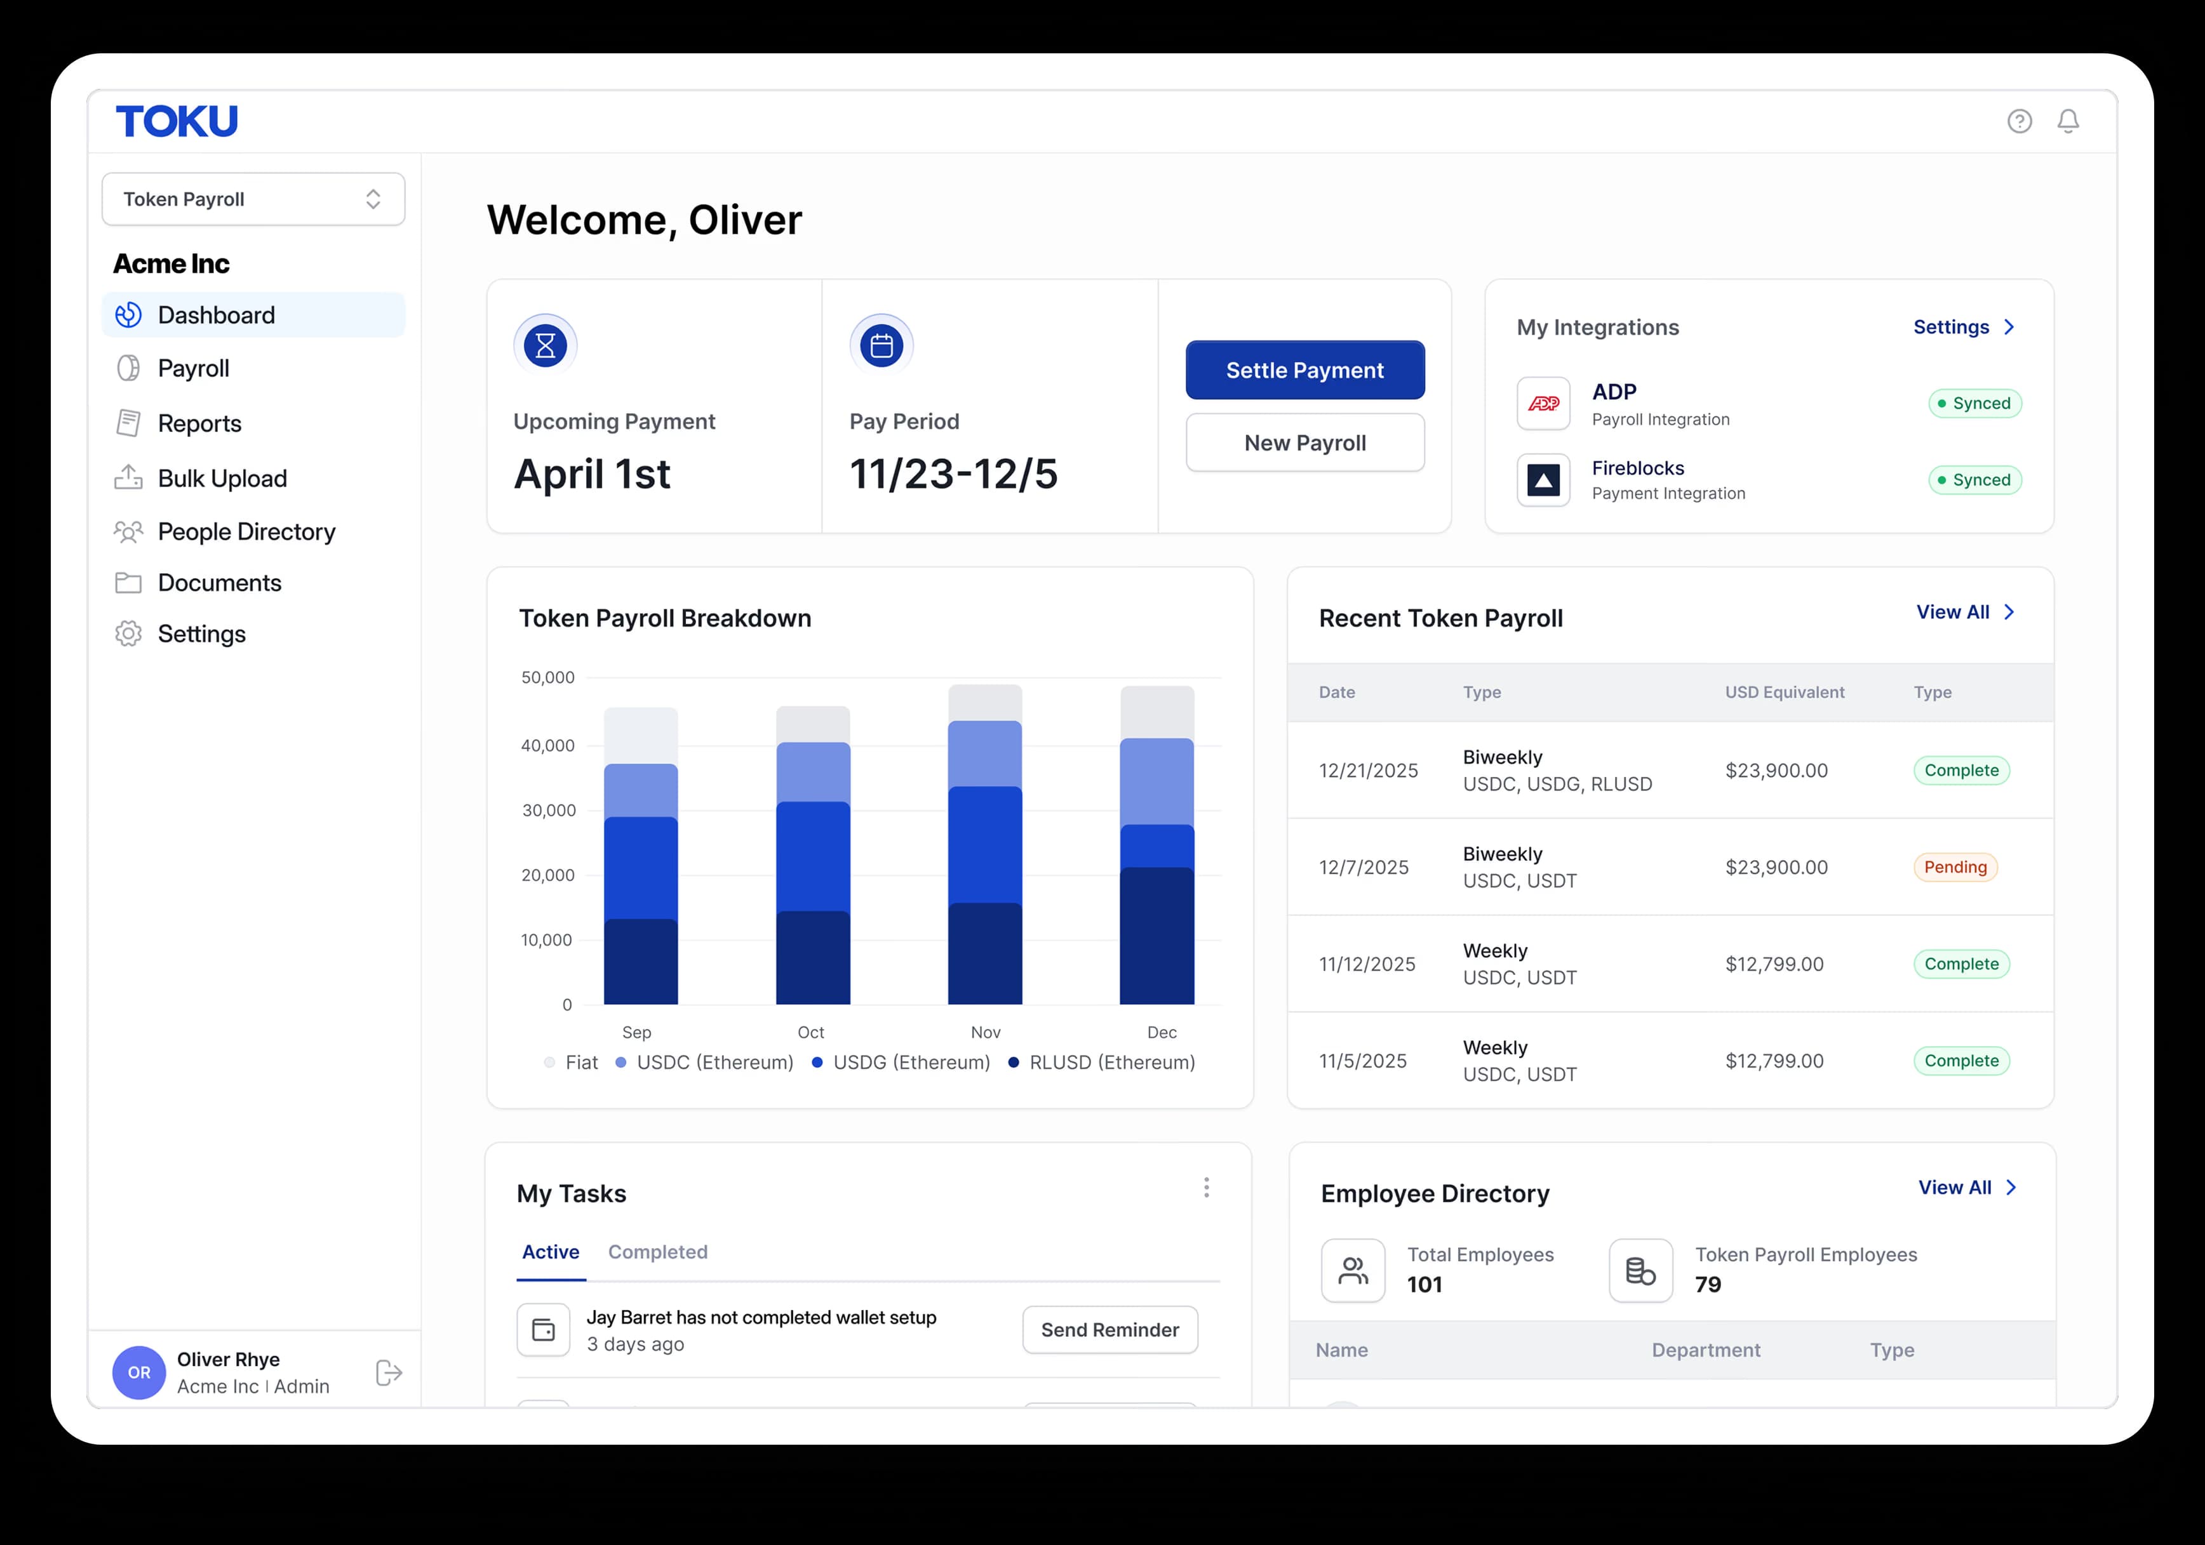Viewport: 2205px width, 1545px height.
Task: Click the Reports document icon
Action: 129,423
